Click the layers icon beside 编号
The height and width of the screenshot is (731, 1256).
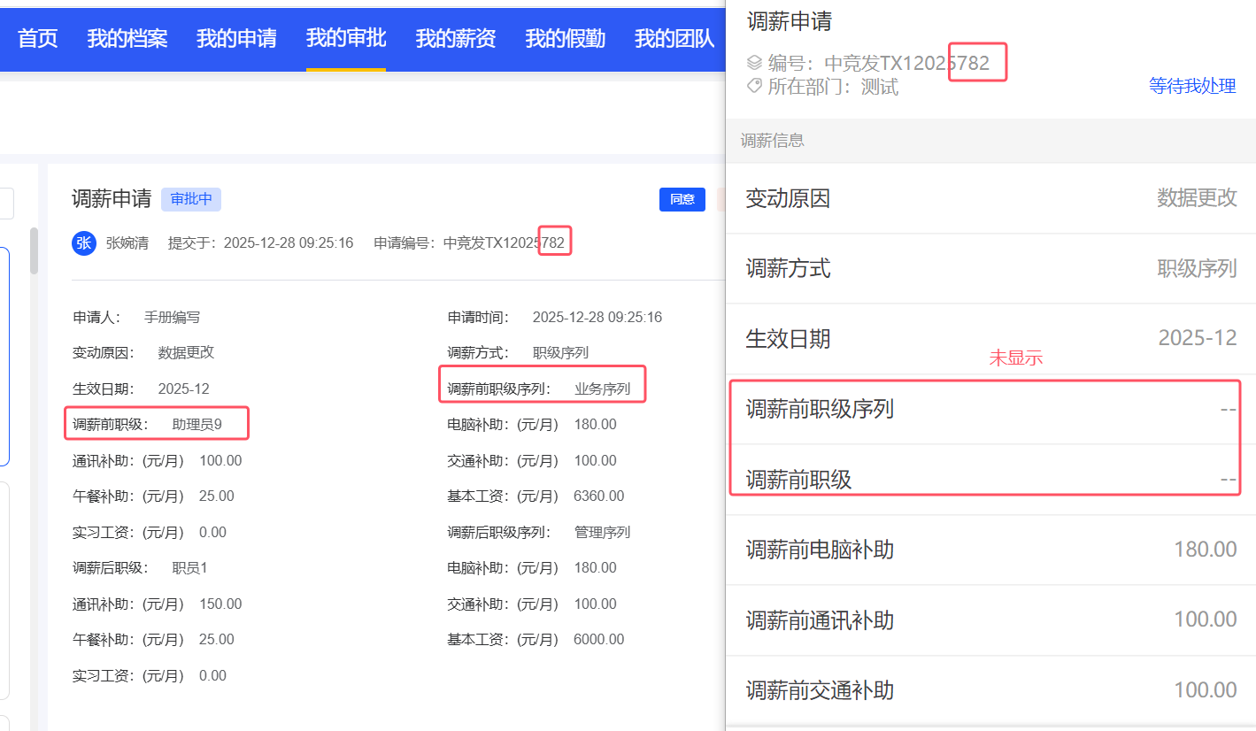point(754,63)
